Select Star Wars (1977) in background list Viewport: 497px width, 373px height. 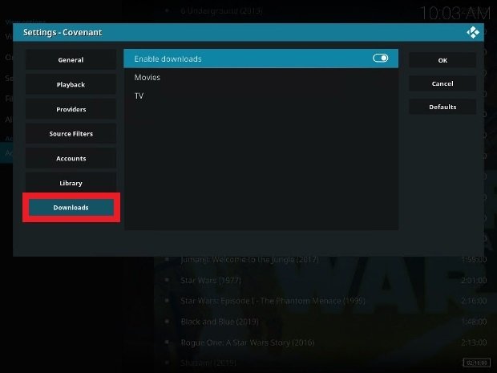(x=211, y=281)
